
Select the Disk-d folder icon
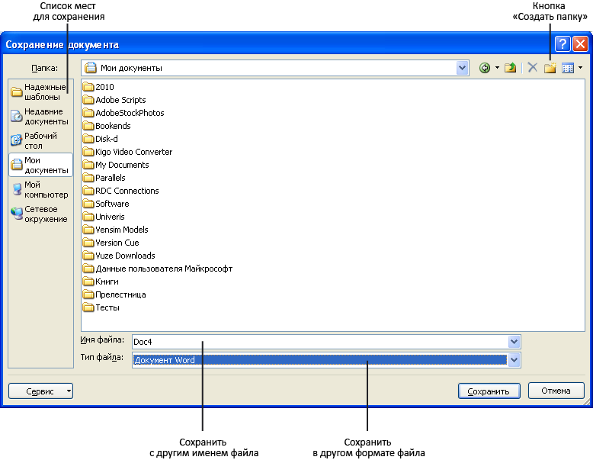coord(88,139)
